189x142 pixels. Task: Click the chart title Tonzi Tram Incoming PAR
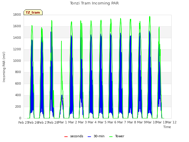(x=94, y=3)
